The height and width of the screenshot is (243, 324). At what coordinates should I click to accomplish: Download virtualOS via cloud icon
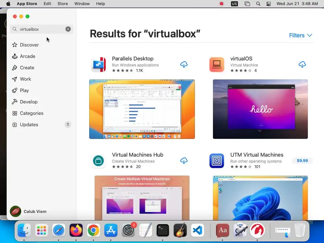302,65
